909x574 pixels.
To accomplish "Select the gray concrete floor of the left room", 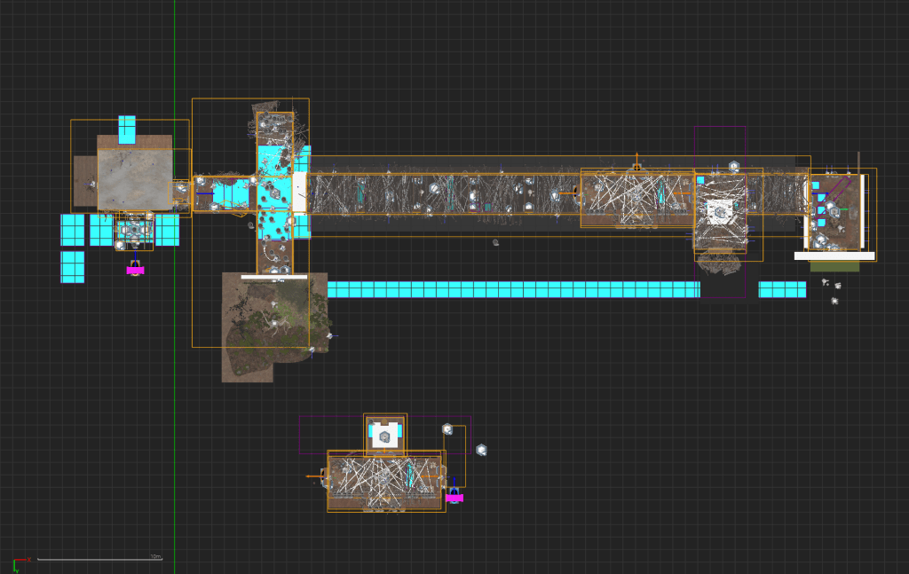I will 134,179.
